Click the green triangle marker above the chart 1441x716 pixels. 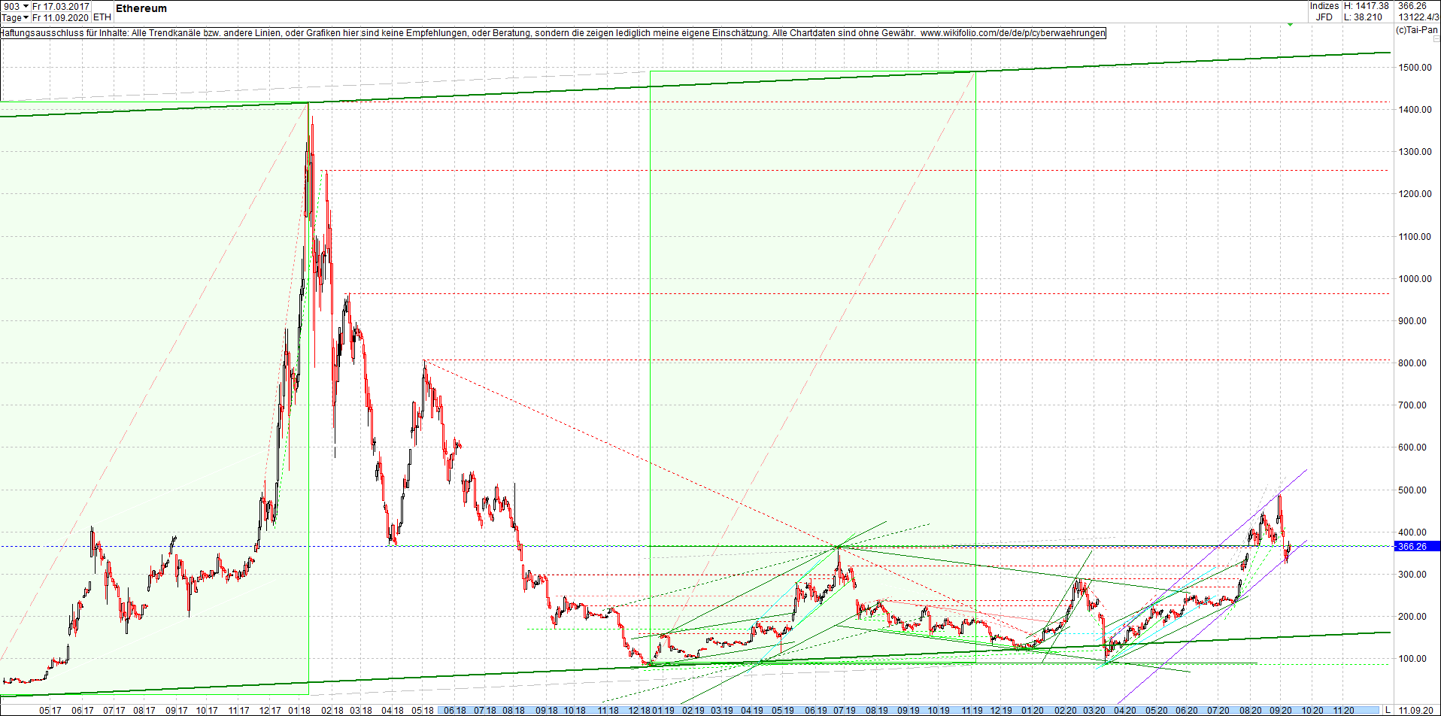click(1290, 23)
